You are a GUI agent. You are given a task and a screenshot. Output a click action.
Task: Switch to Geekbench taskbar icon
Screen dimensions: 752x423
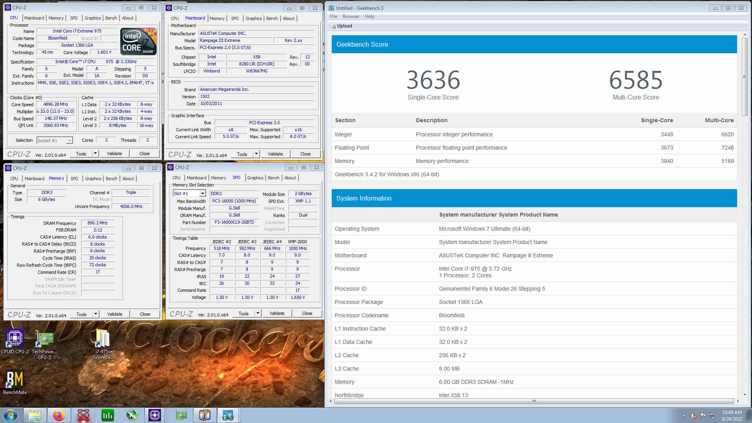tap(228, 415)
